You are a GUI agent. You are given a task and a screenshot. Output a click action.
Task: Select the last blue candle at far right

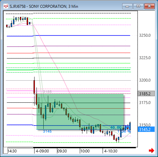130,126
